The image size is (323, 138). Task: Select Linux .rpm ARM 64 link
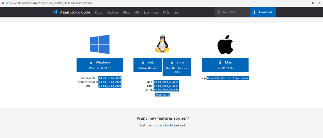coord(174,86)
